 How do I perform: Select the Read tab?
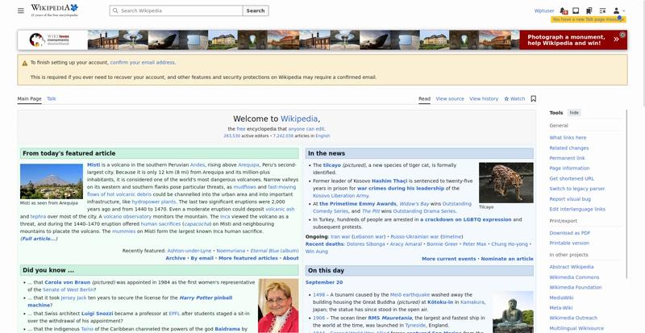pos(425,99)
